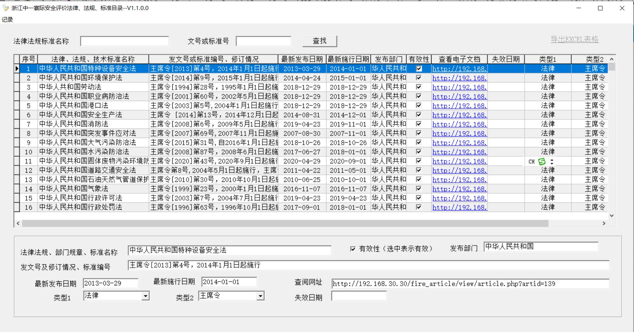Uncheck 有效性 for row 2 环境保护法
The height and width of the screenshot is (332, 634).
pos(419,78)
